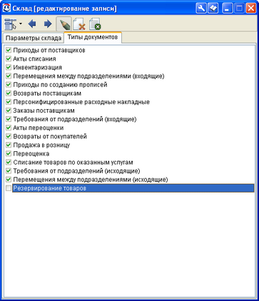Toggle Заказы поставщикам checkbox
The image size is (259, 301).
point(9,111)
